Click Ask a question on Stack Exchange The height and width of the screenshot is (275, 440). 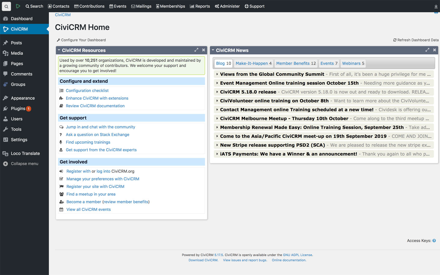pyautogui.click(x=97, y=135)
